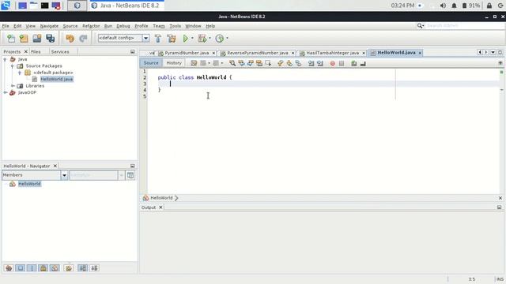Image resolution: width=506 pixels, height=284 pixels.
Task: Switch to the PyramidNumber.java tab
Action: [187, 53]
